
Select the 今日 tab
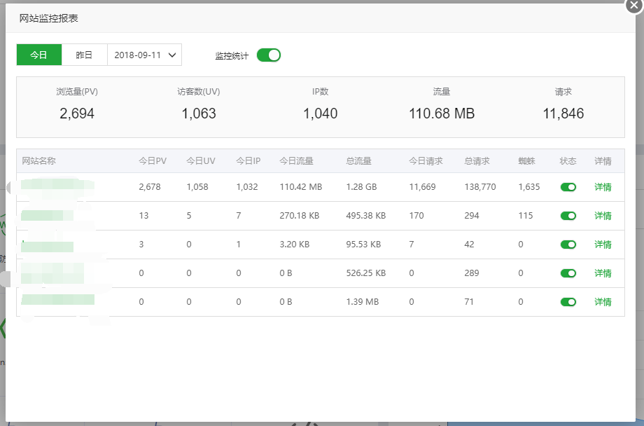click(39, 55)
